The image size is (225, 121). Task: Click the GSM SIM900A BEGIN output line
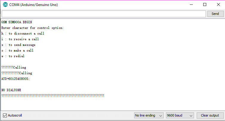[17, 22]
